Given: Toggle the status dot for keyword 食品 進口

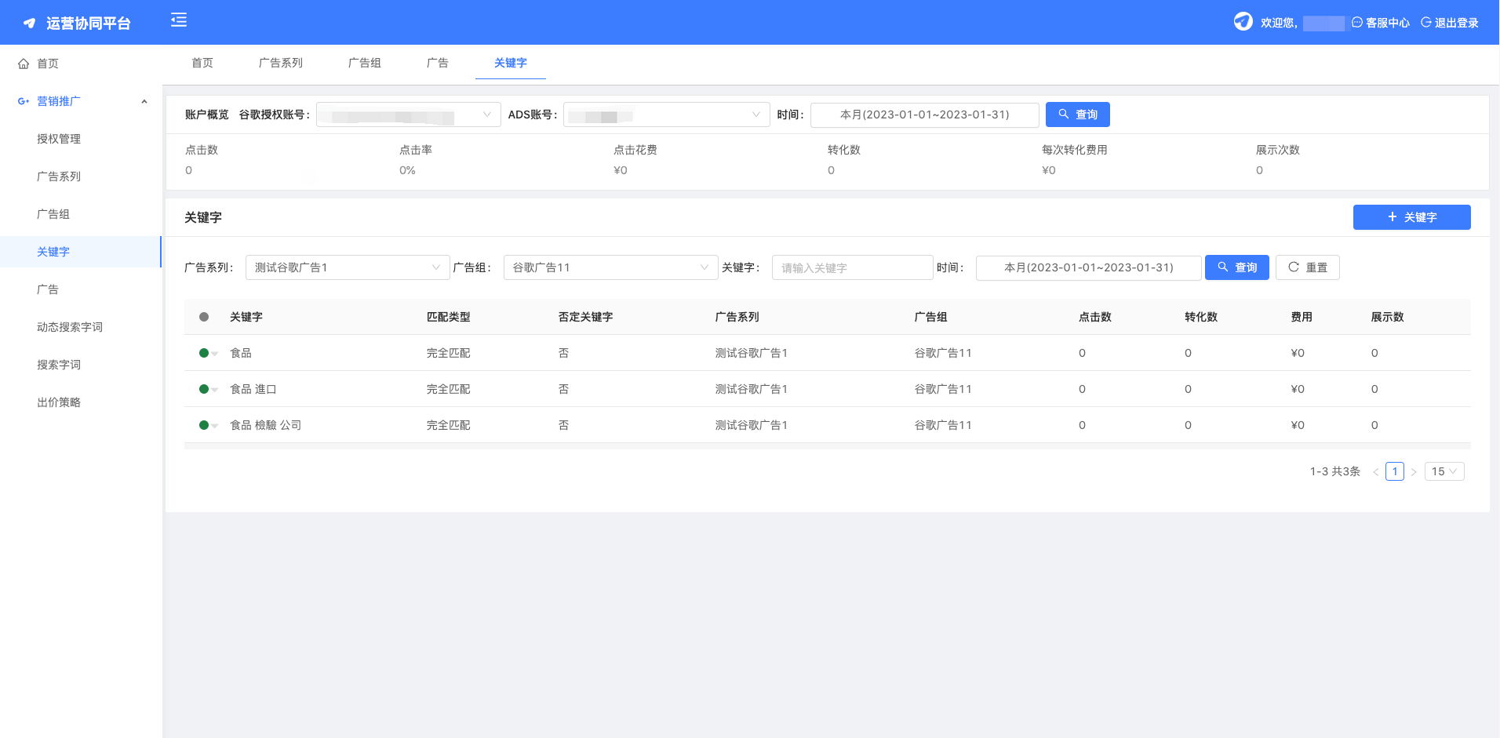Looking at the screenshot, I should 205,389.
